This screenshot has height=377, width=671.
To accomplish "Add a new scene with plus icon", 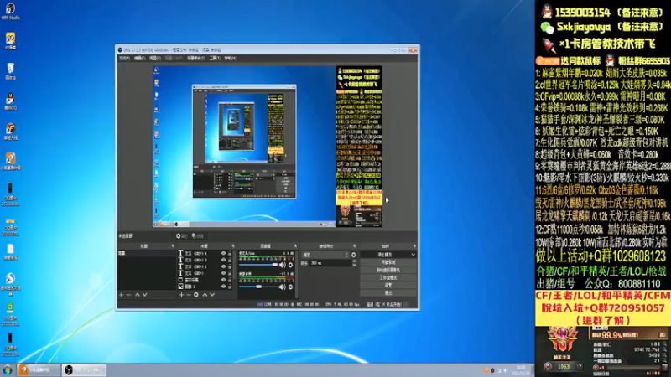I will coord(122,295).
